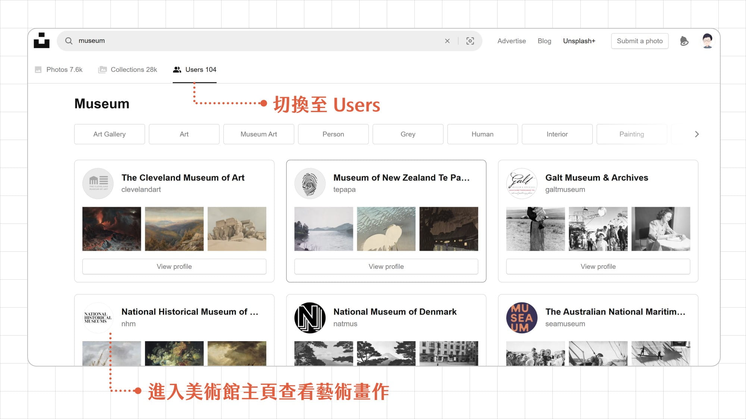Viewport: 746px width, 419px height.
Task: Open natmus city building photo thumbnail
Action: click(449, 353)
